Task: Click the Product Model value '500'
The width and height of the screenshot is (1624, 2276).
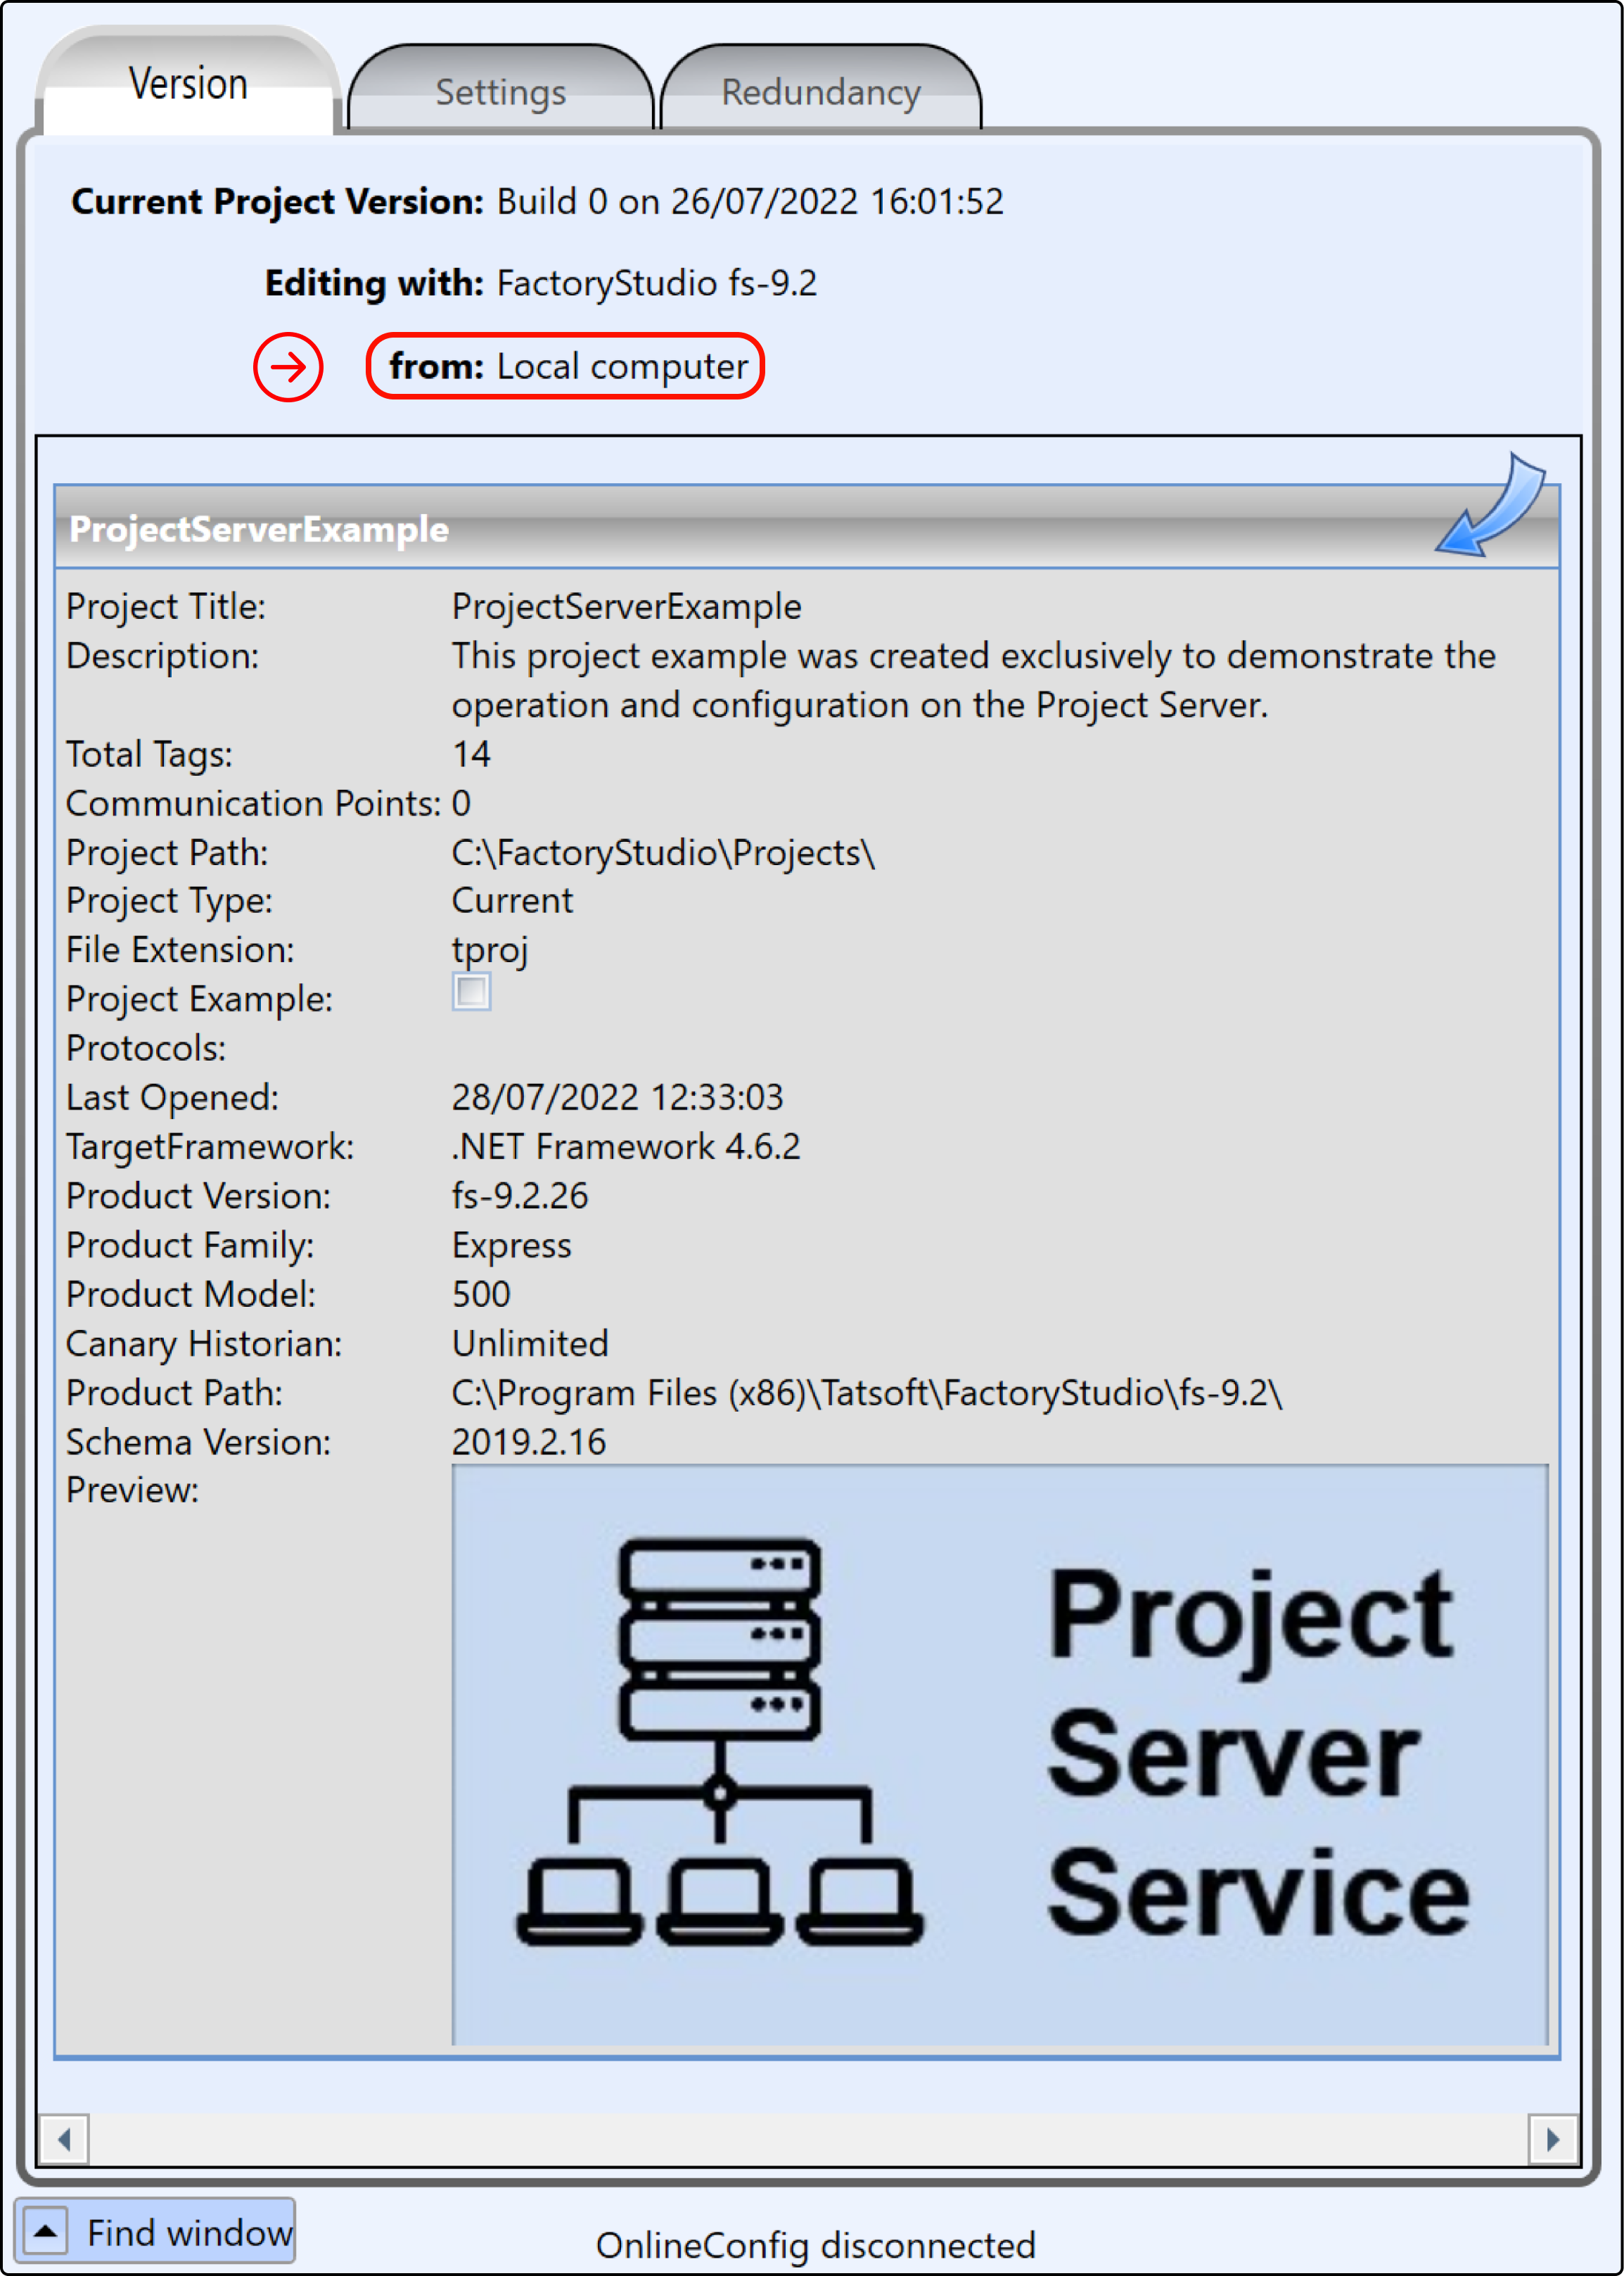Action: 481,1294
